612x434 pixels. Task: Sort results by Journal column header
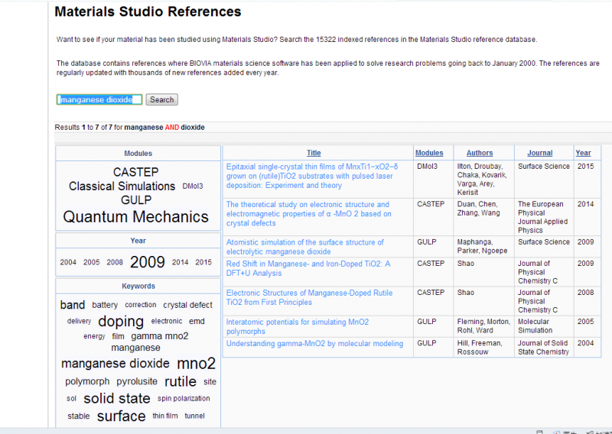click(540, 153)
